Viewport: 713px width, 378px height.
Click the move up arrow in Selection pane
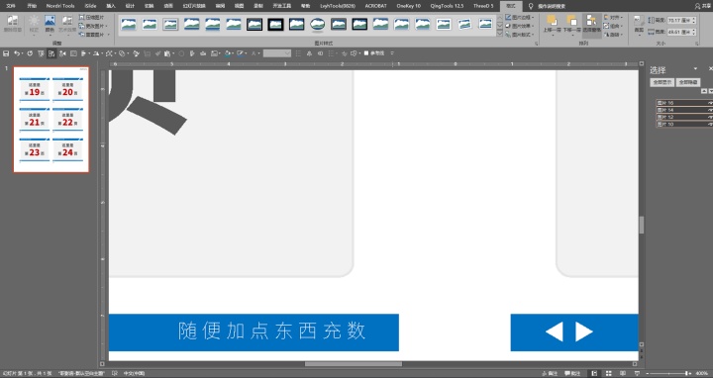tap(704, 91)
